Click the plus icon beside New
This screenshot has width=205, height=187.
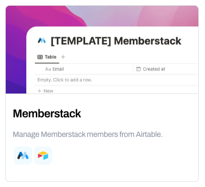tap(39, 91)
